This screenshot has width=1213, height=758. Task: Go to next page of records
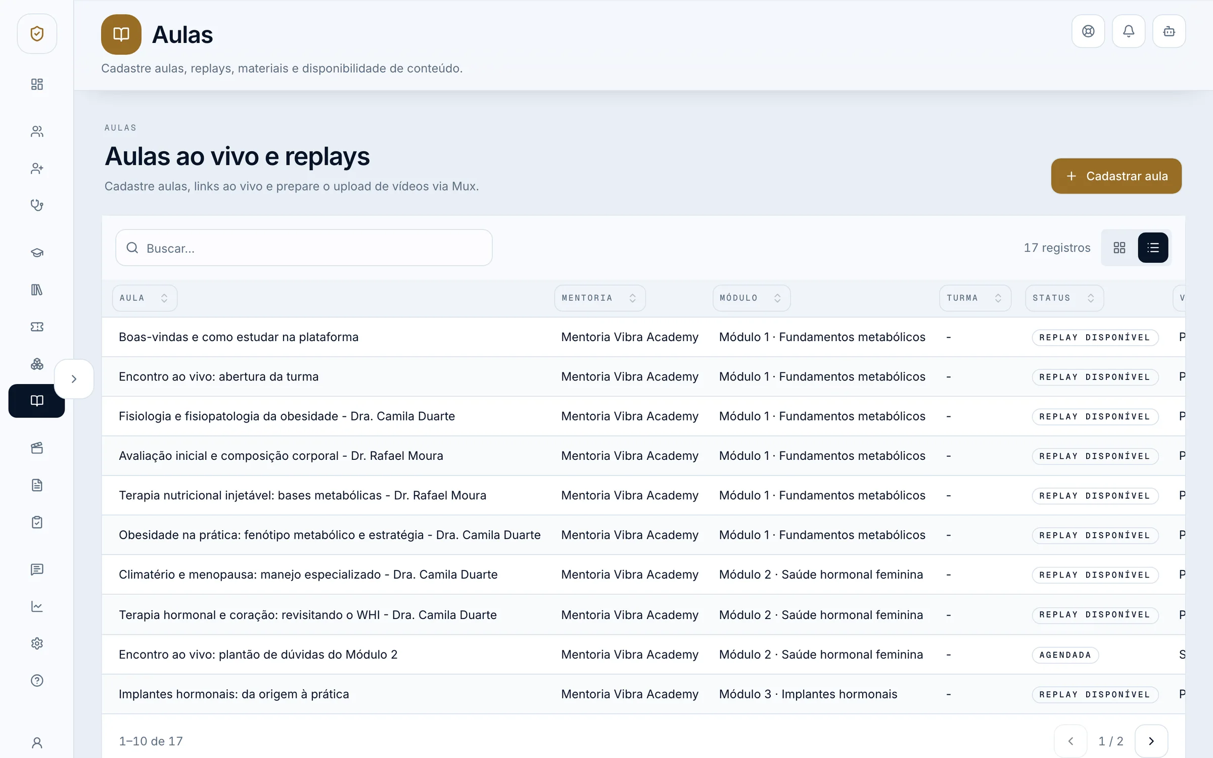coord(1151,741)
